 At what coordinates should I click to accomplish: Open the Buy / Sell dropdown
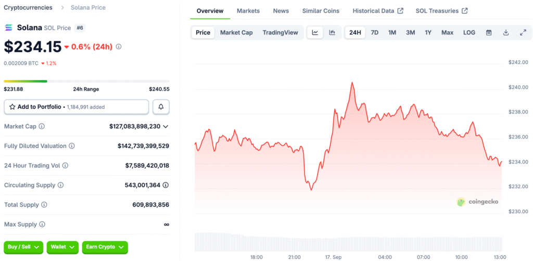[23, 247]
